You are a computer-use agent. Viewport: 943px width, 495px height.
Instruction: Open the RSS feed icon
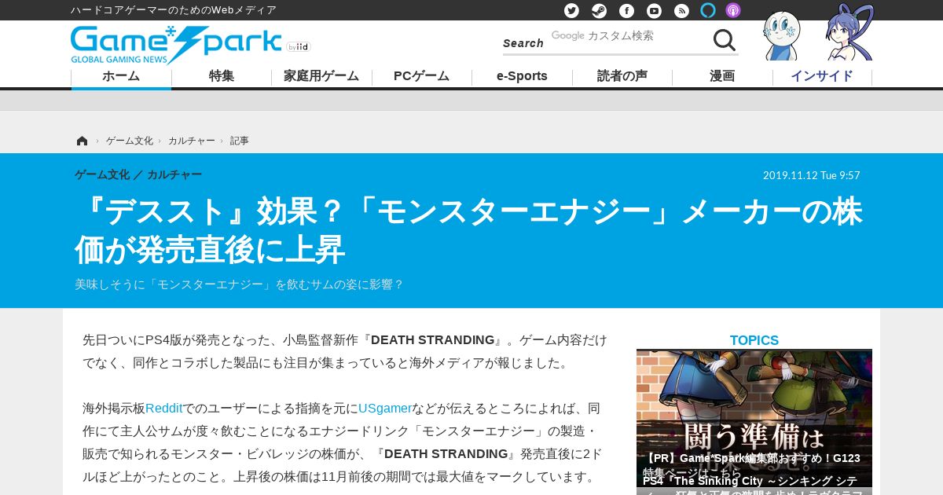tap(681, 10)
